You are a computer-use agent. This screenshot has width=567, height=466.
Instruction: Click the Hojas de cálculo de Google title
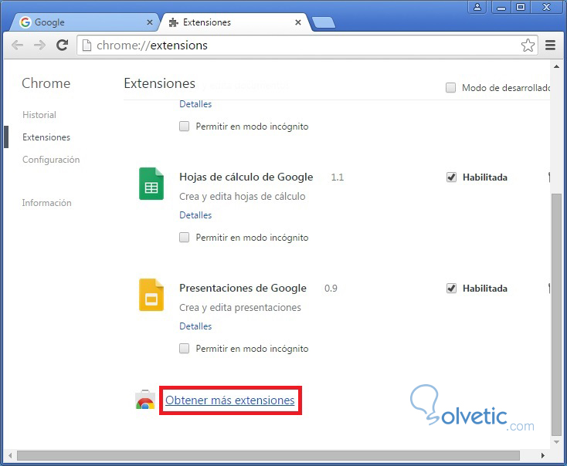pos(246,177)
